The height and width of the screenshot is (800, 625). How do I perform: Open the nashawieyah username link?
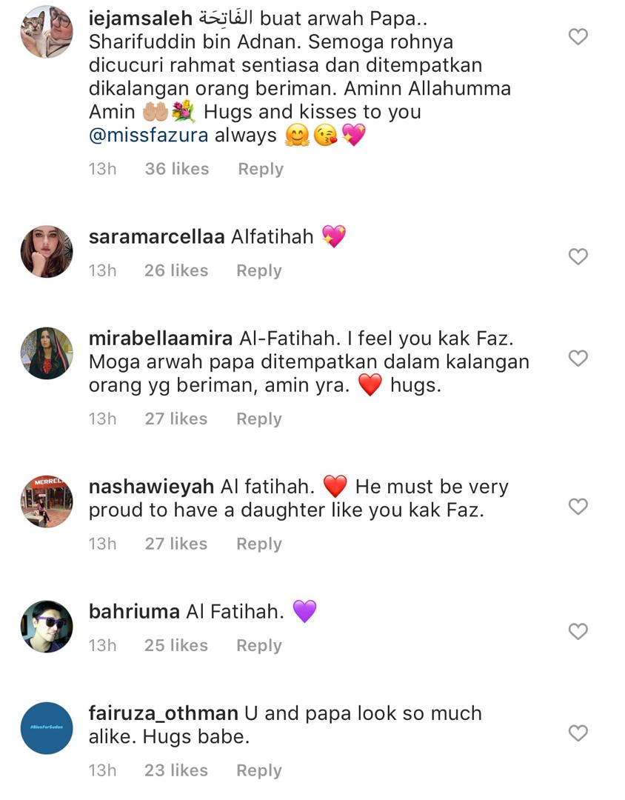point(151,487)
